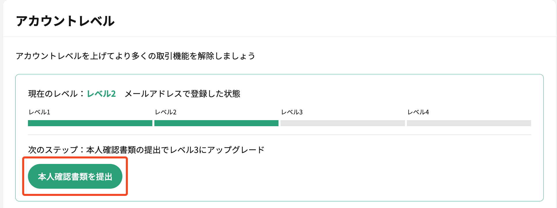
Task: Select the レベル1 label above the bar
Action: click(39, 112)
